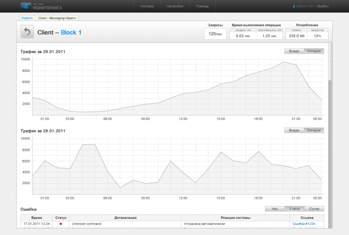
Task: Click the 235,6 Мб memory value
Action: pos(297,36)
